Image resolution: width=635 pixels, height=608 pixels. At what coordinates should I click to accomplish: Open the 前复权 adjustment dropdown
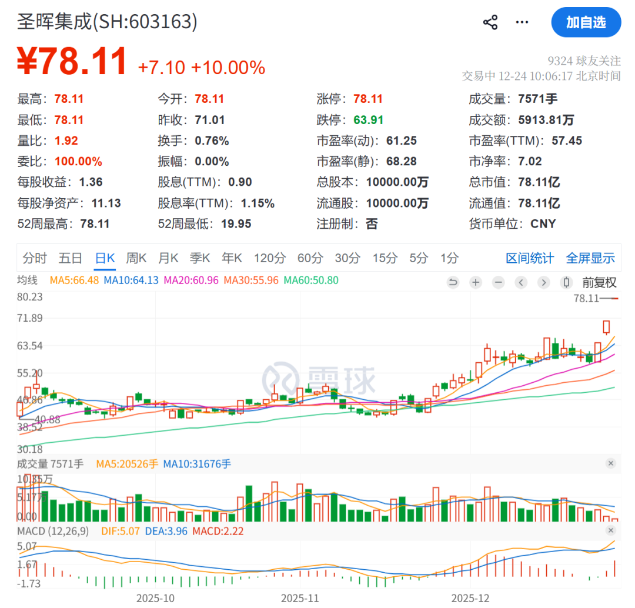click(x=601, y=282)
